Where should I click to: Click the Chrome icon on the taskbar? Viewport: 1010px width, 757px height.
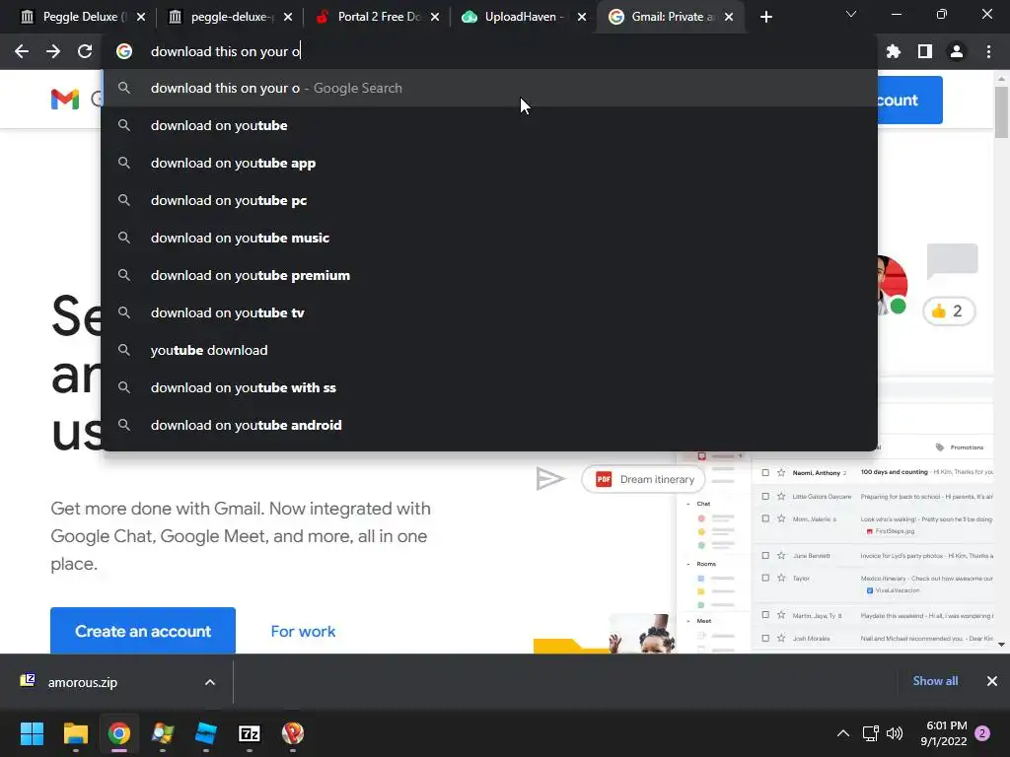point(119,733)
